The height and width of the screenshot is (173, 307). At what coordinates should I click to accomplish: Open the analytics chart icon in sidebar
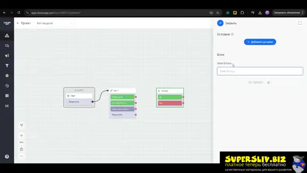(7, 106)
